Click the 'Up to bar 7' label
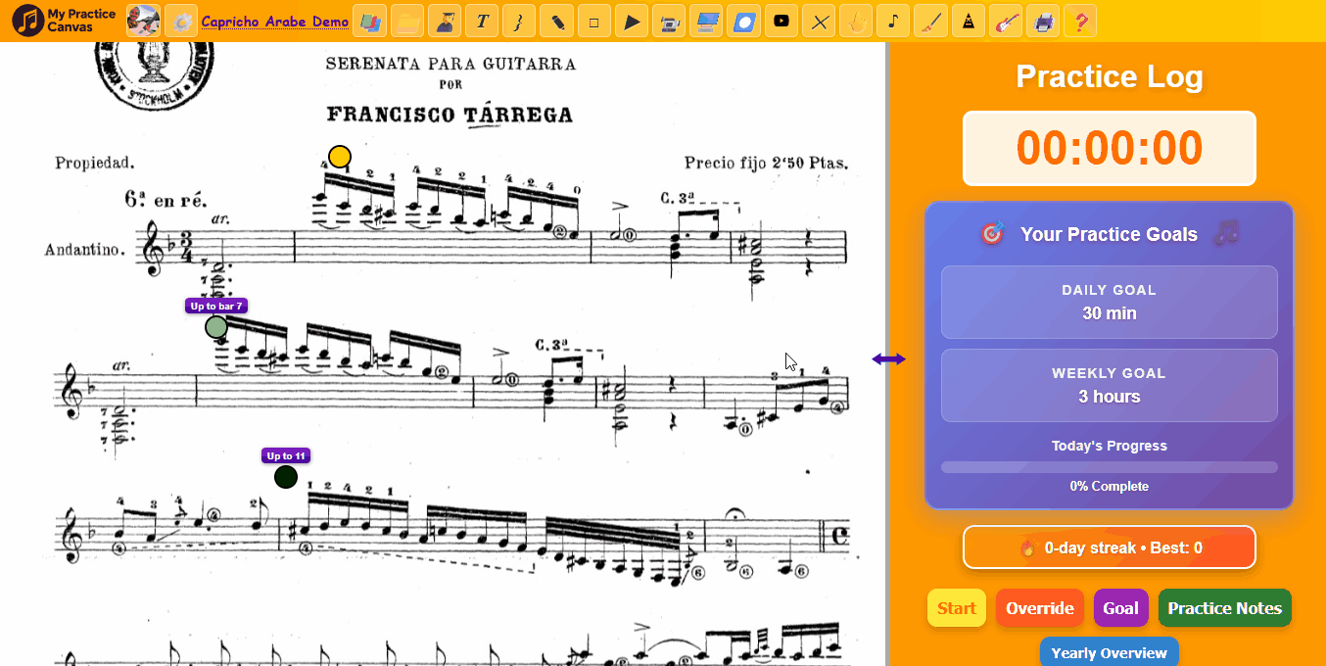The height and width of the screenshot is (666, 1326). (216, 306)
